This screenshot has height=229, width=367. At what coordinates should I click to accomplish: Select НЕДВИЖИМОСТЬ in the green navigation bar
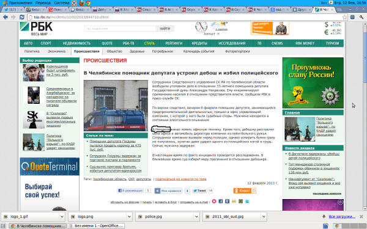[76, 43]
